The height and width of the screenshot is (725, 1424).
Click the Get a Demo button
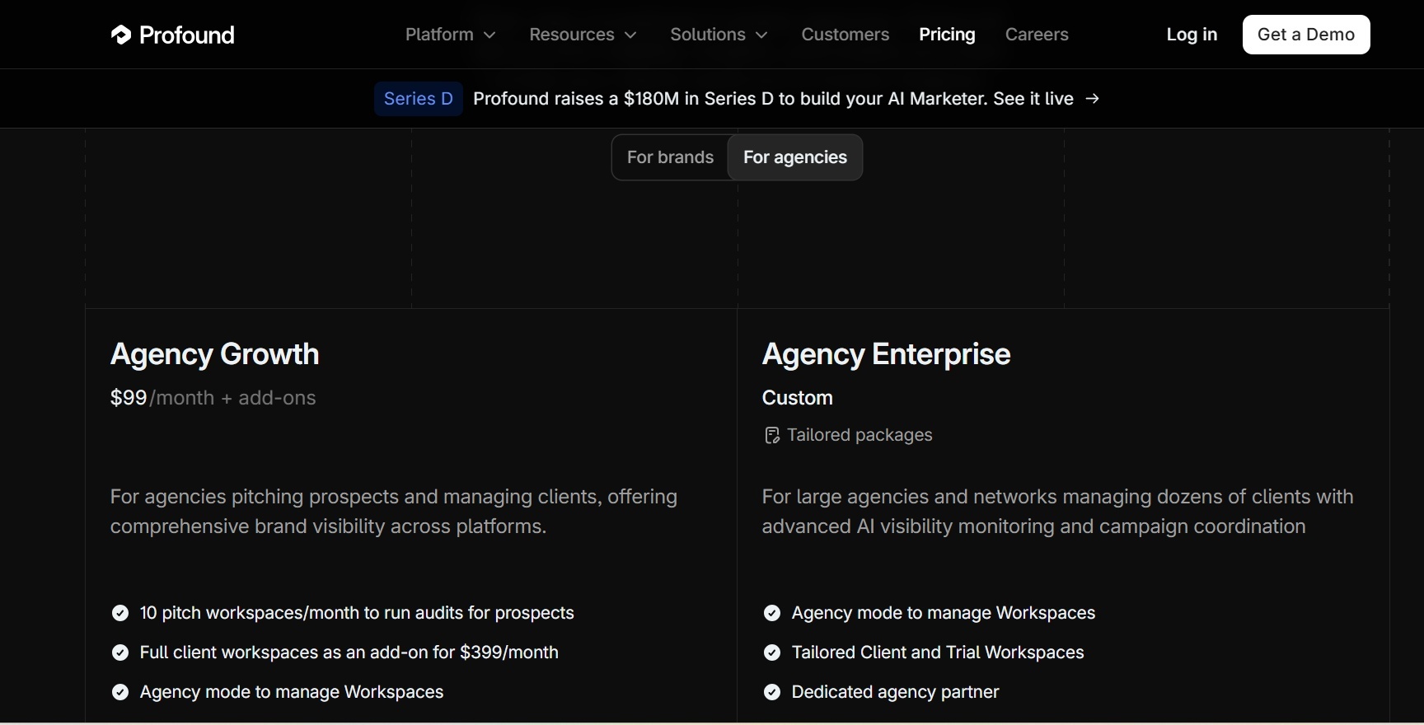pyautogui.click(x=1306, y=35)
